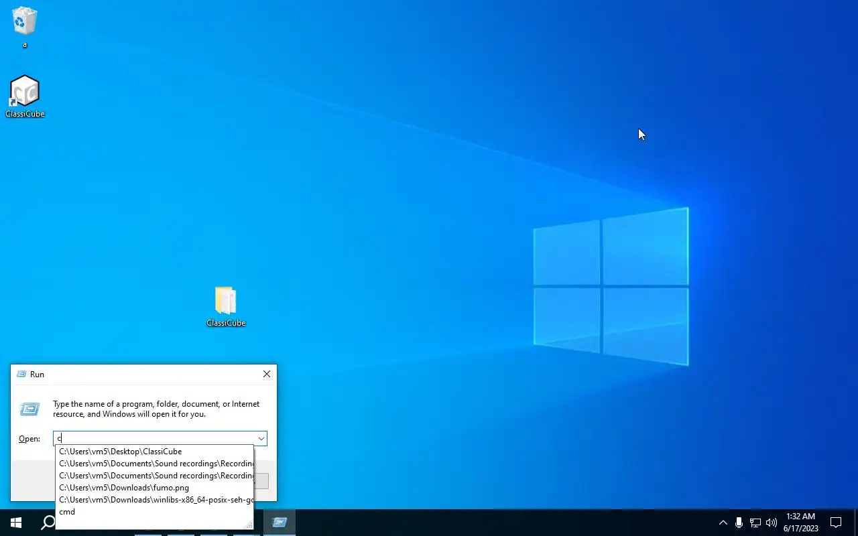Viewport: 858px width, 536px height.
Task: Collapse the Open combo box arrow
Action: (261, 439)
